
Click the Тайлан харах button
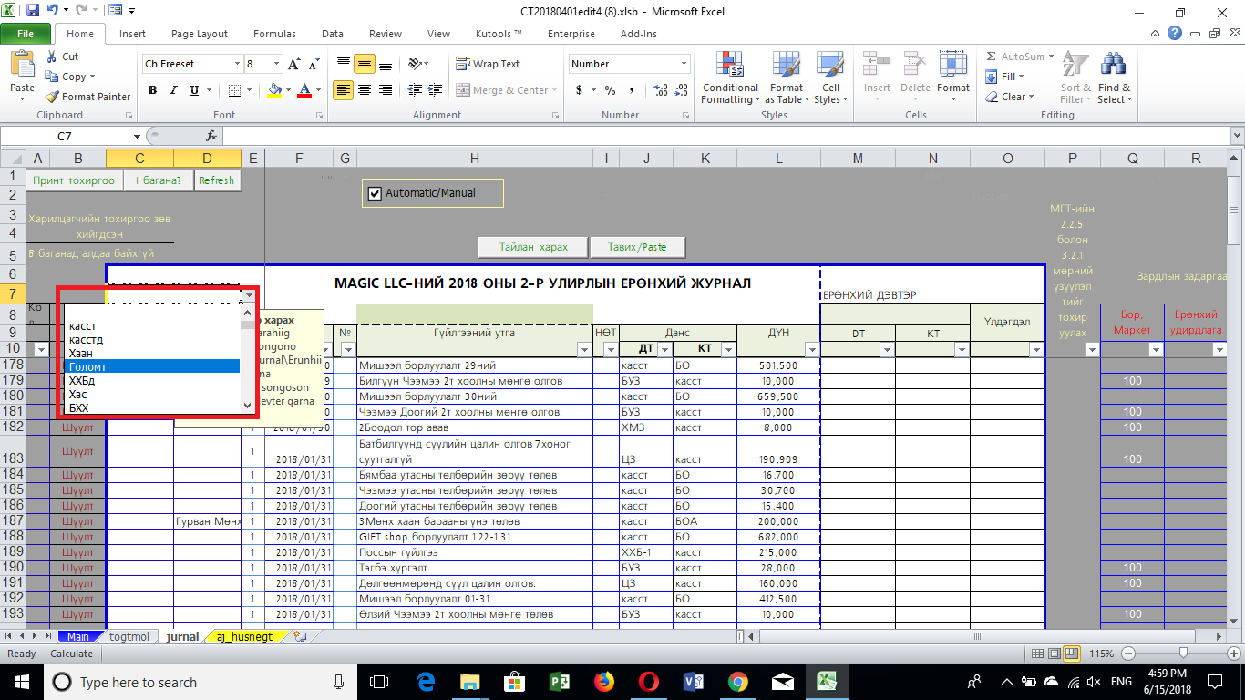pyautogui.click(x=533, y=247)
